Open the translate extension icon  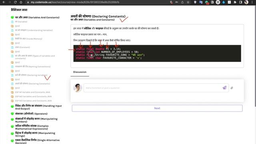201,2
